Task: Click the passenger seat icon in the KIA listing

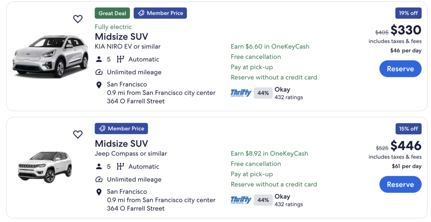Action: coord(99,60)
